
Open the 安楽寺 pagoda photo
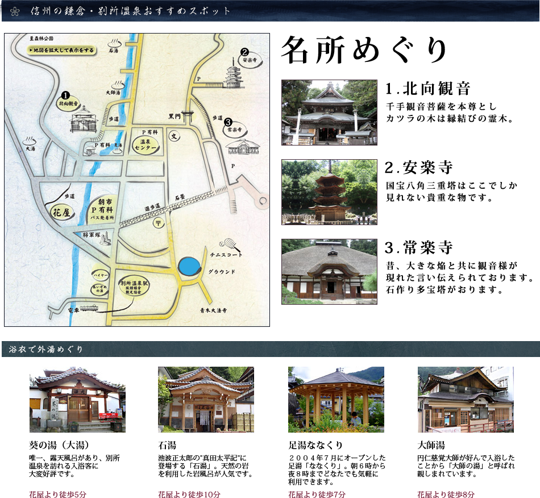pos(329,192)
